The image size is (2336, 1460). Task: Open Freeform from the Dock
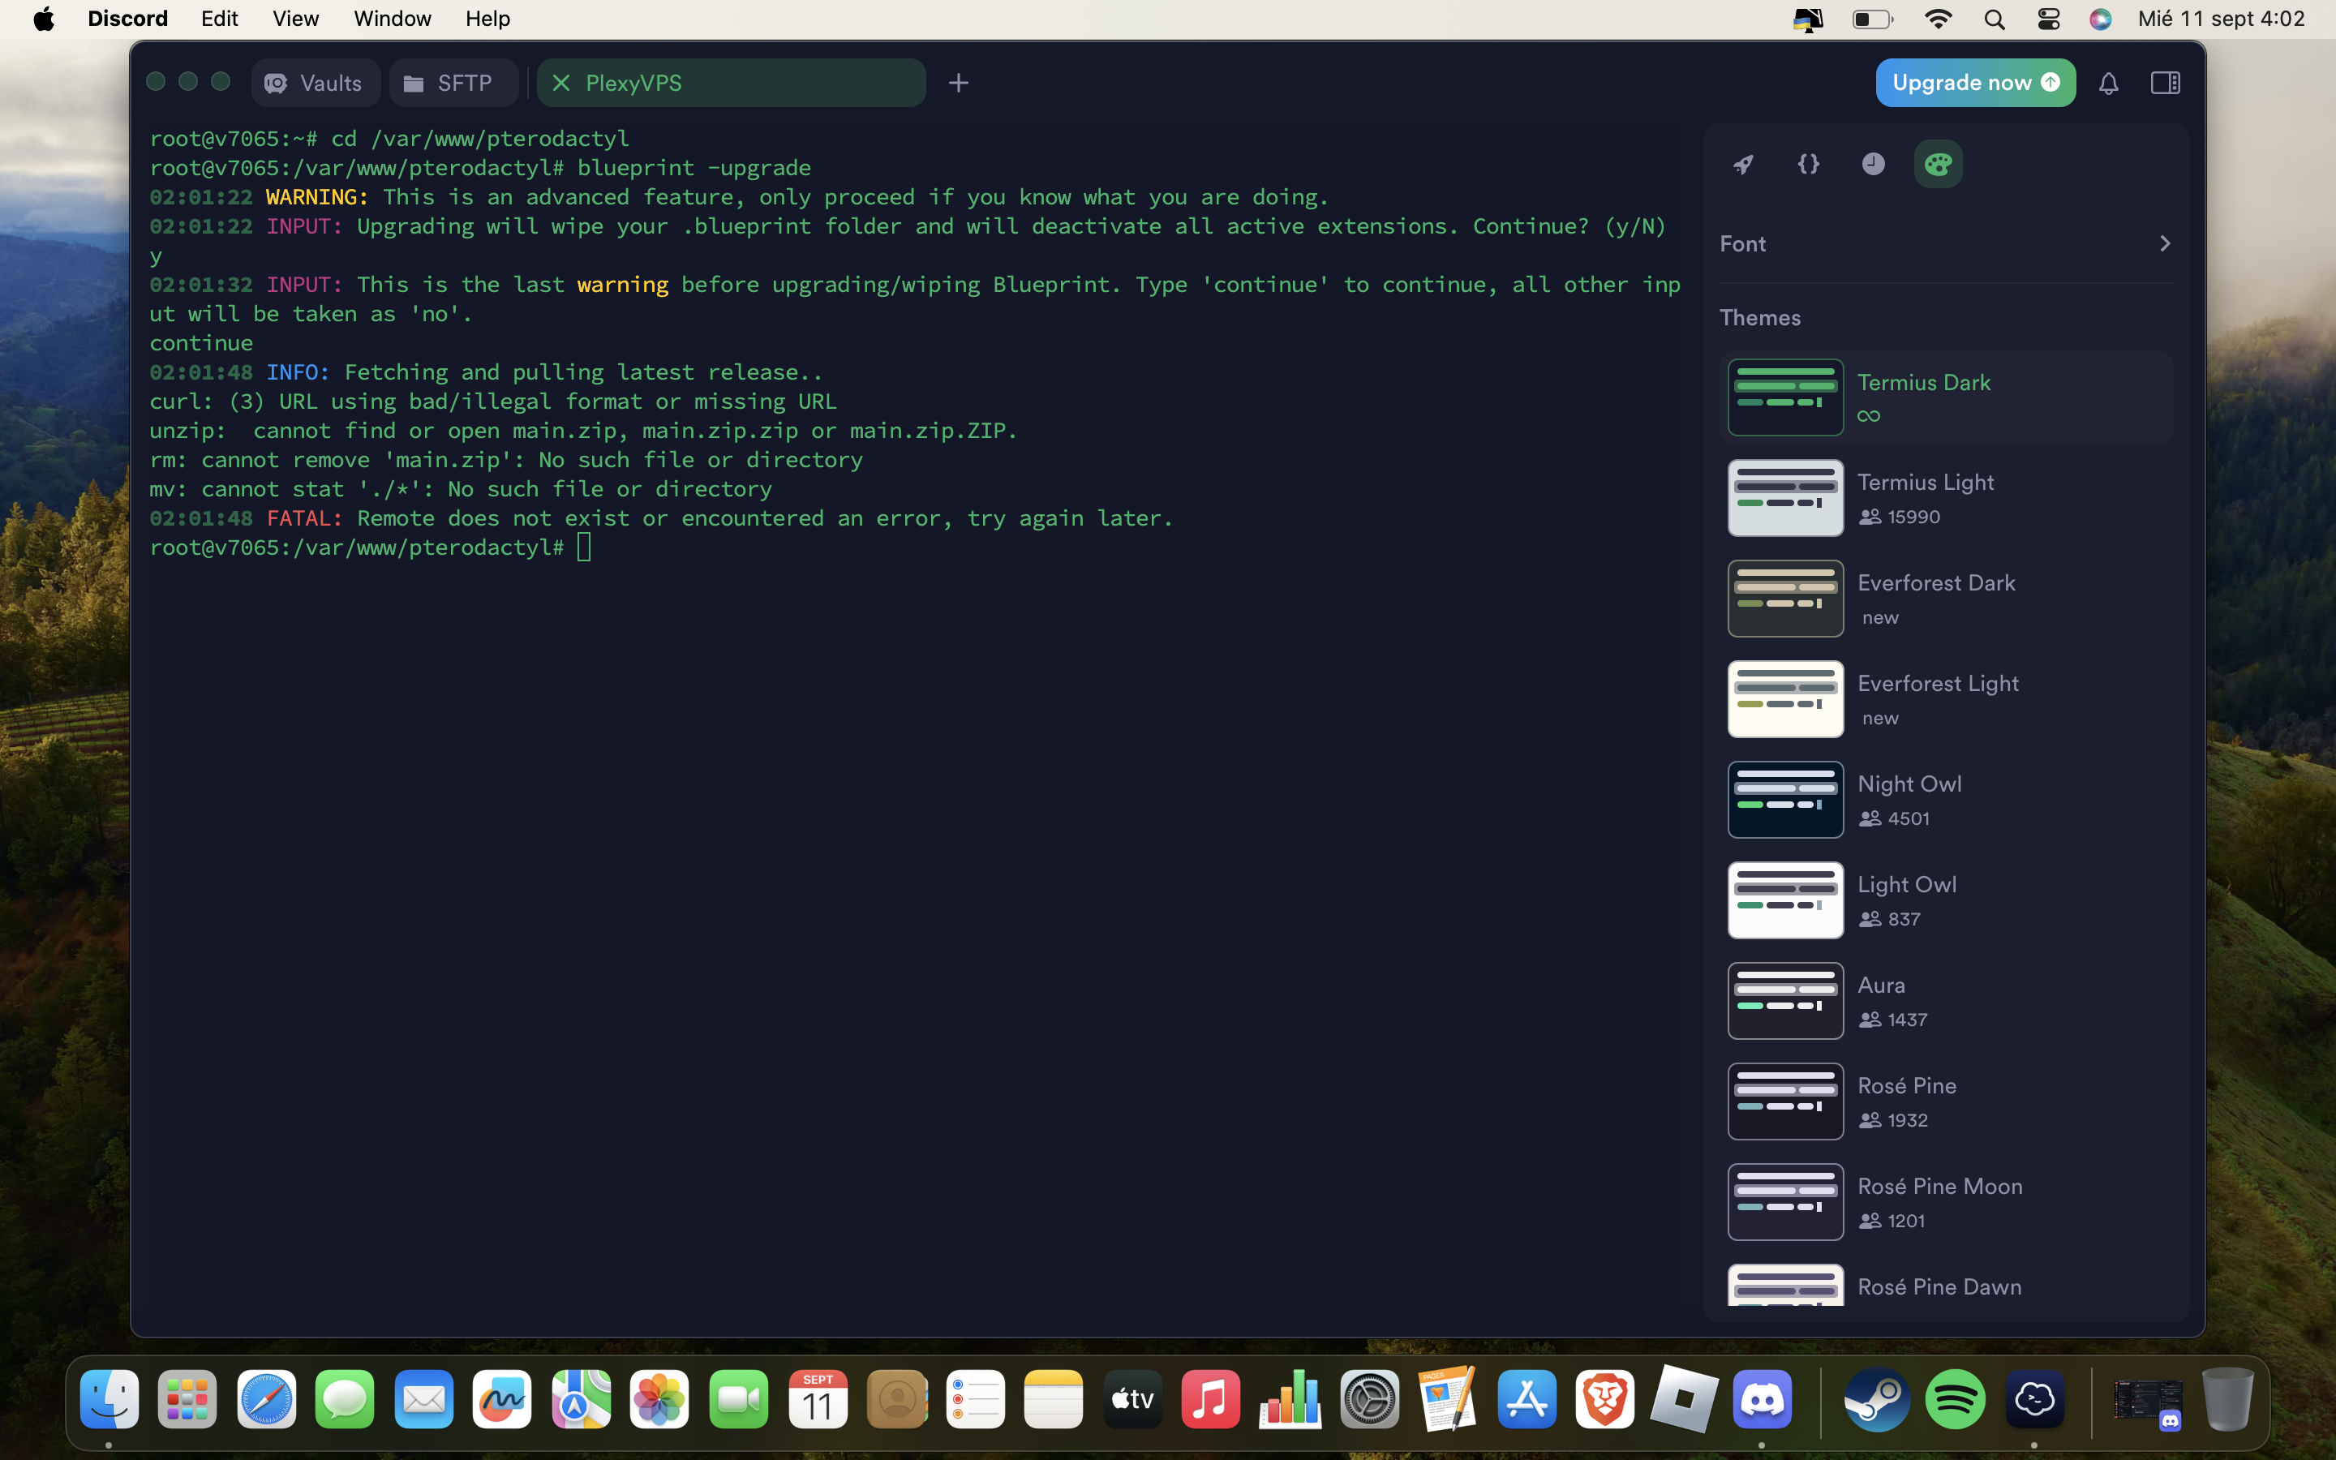(x=502, y=1399)
